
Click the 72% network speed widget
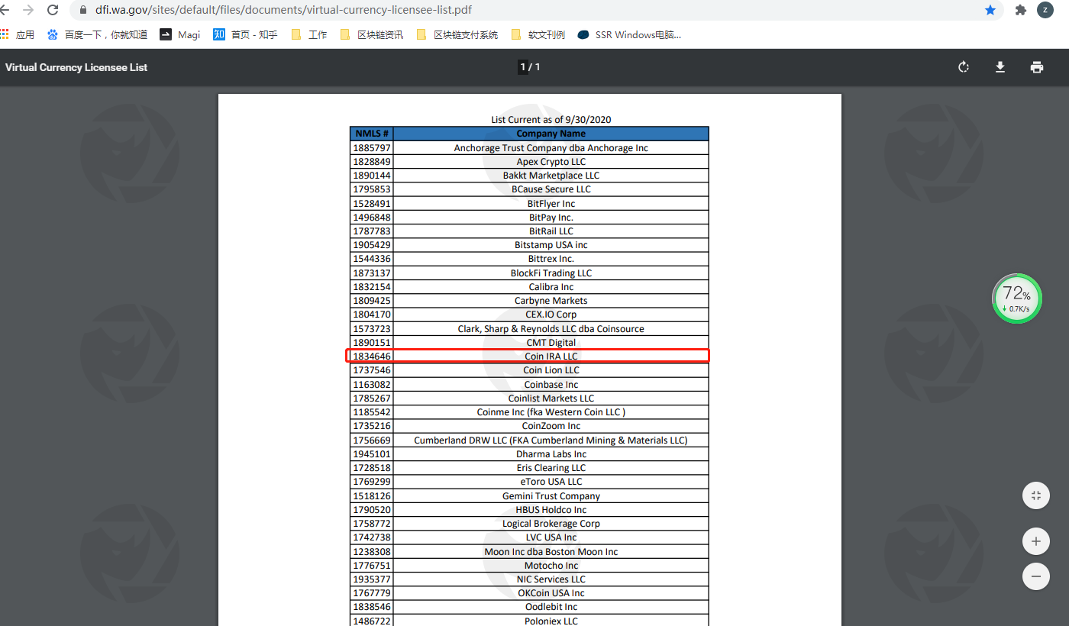click(1016, 298)
